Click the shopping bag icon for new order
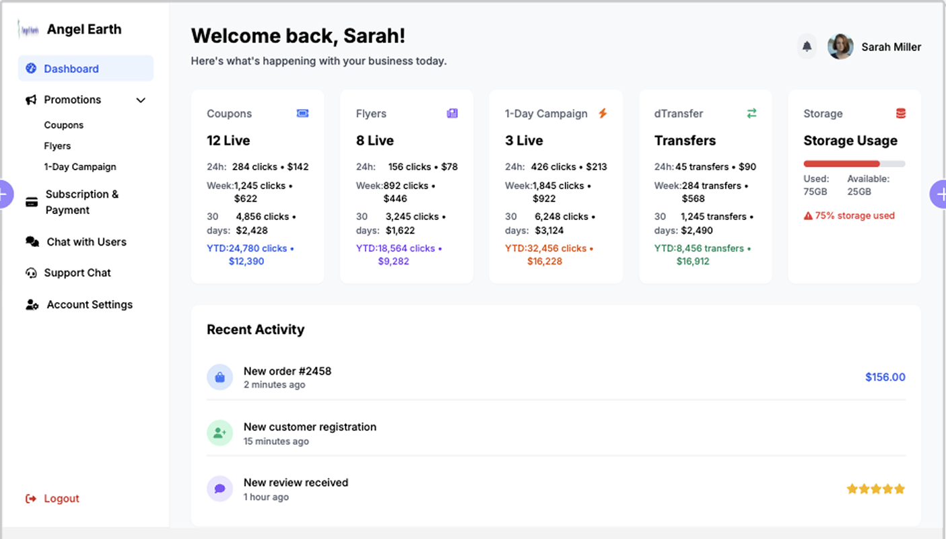This screenshot has width=946, height=539. click(219, 378)
